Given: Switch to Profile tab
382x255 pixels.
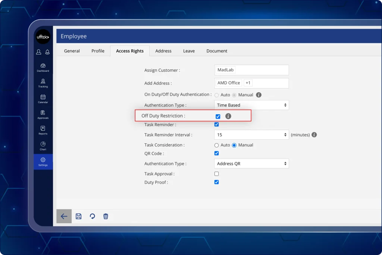Looking at the screenshot, I should (98, 51).
